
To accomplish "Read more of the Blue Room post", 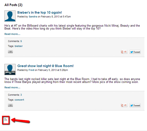I will click(x=12, y=88).
